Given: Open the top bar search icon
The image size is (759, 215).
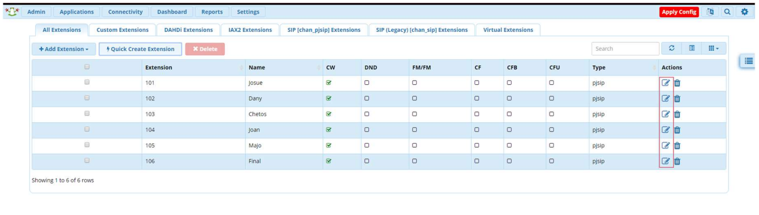Looking at the screenshot, I should click(728, 12).
